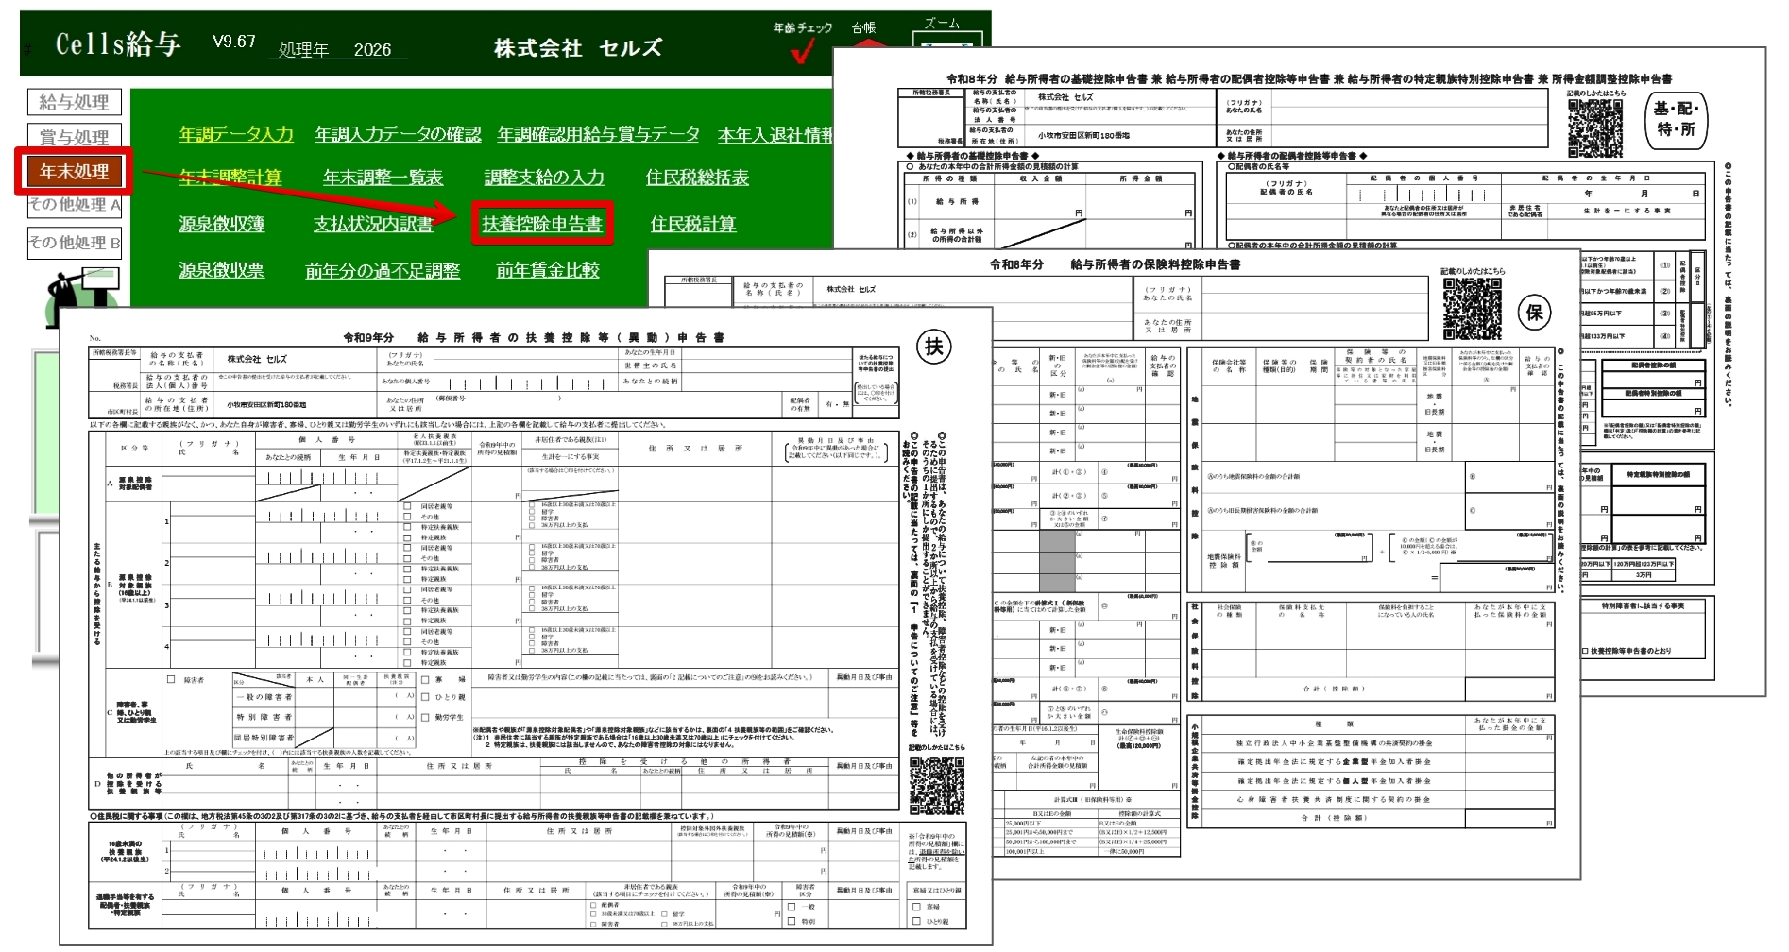This screenshot has width=1789, height=952.
Task: Open the 支払状況内訳書 link
Action: 373,225
